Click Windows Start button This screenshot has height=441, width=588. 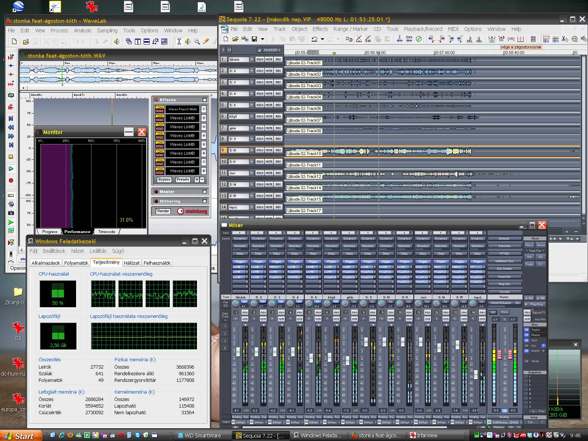point(21,436)
